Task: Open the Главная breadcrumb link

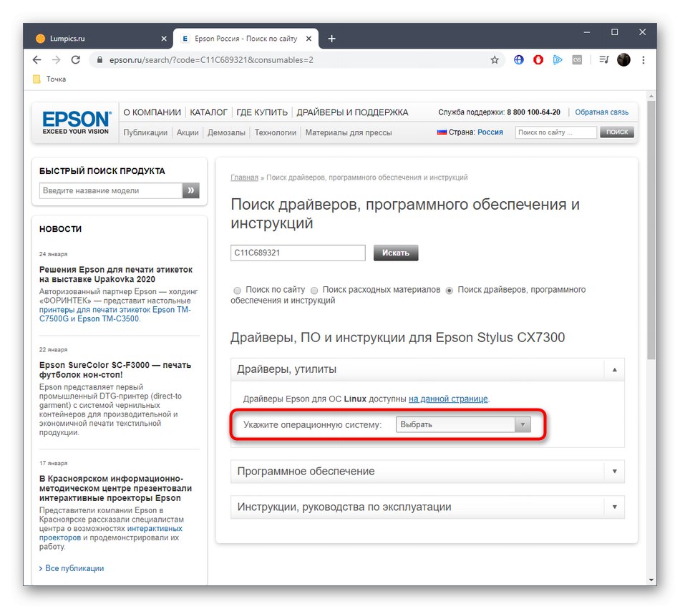Action: pos(244,177)
